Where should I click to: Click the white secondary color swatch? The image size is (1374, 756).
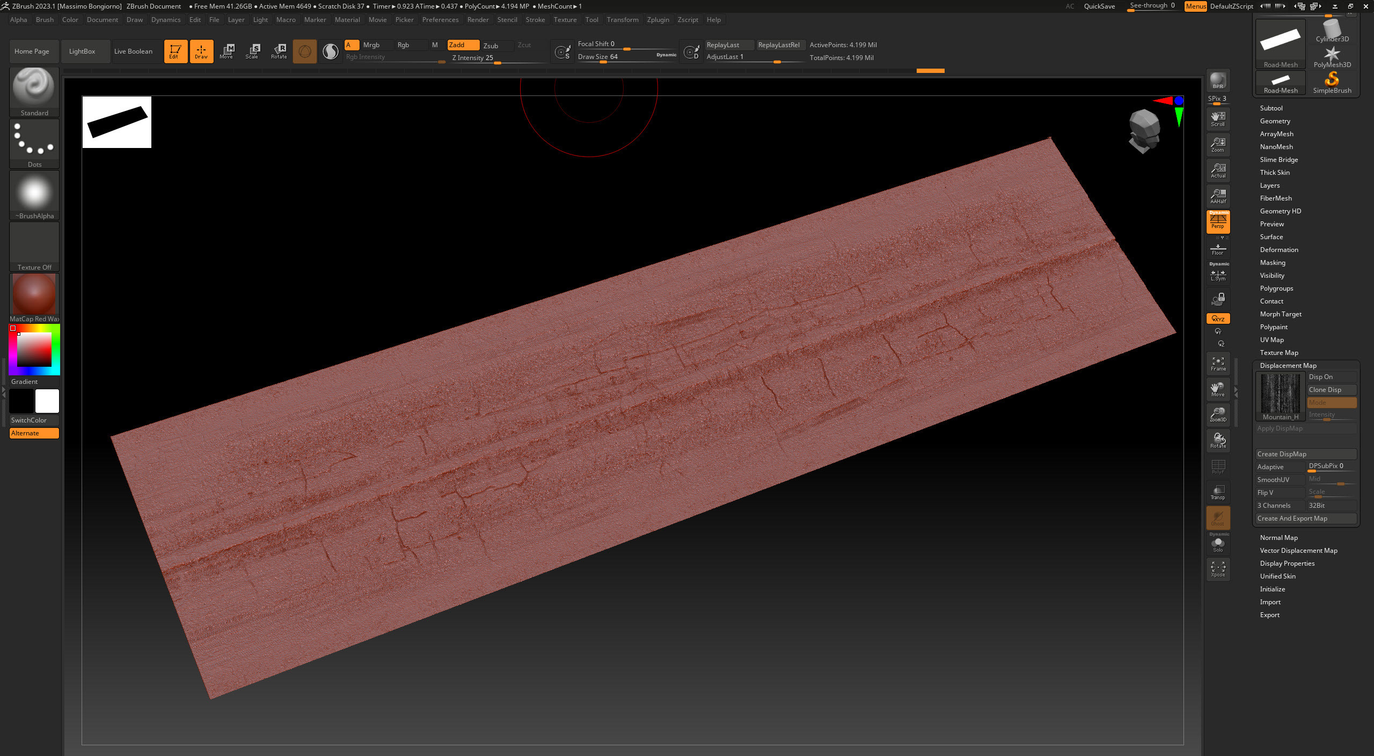click(47, 401)
